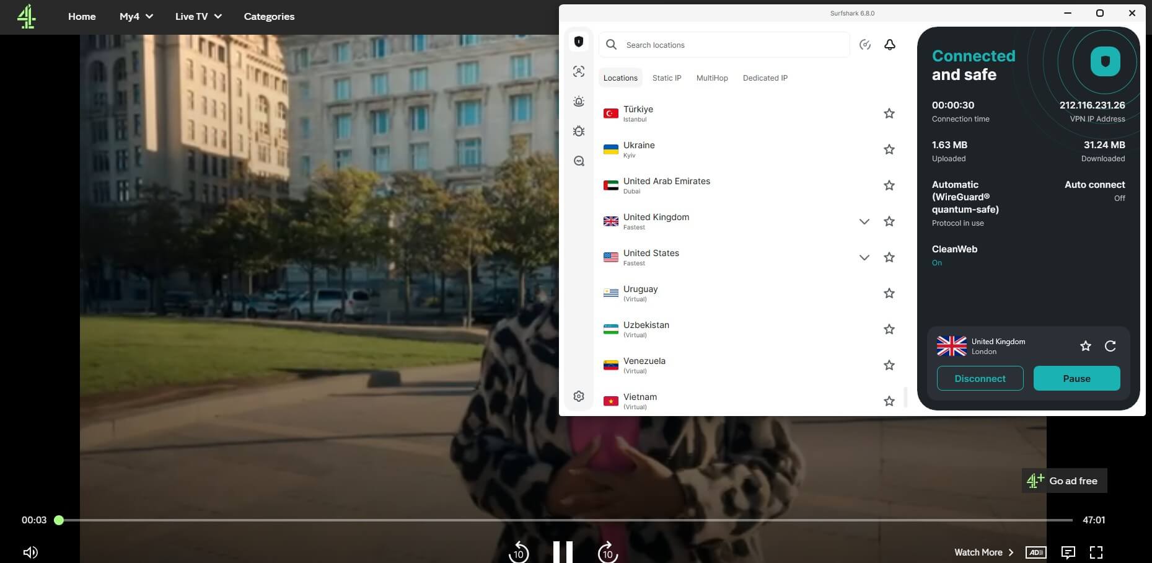Expand the United Kingdom server list

click(x=864, y=221)
